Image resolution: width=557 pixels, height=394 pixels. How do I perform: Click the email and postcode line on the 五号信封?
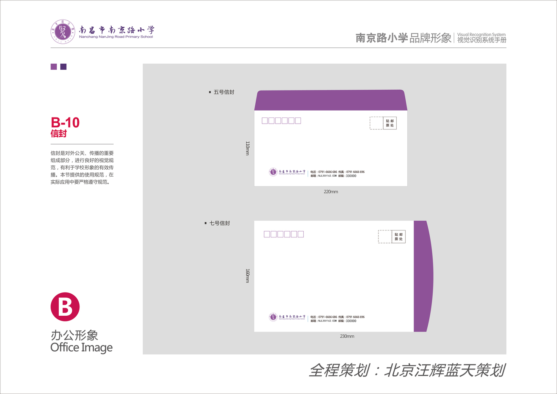coord(333,176)
